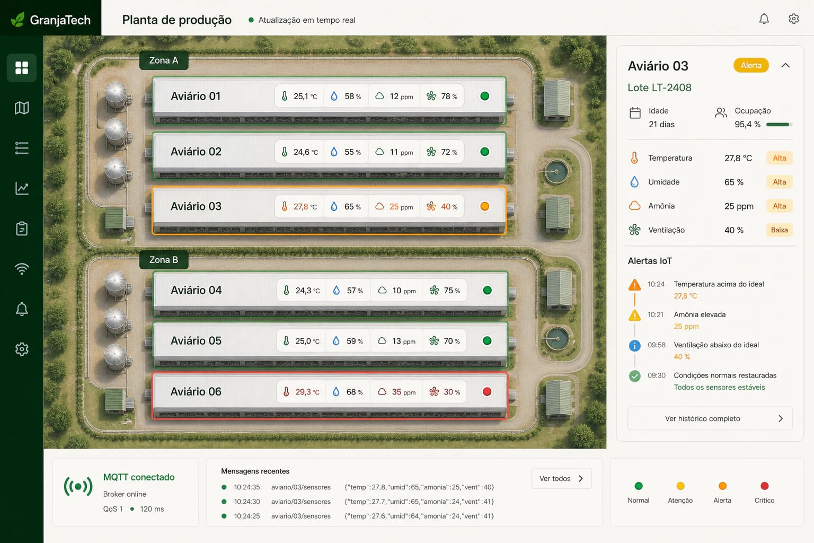
Task: Select the Aviário 05 building card
Action: click(x=330, y=345)
